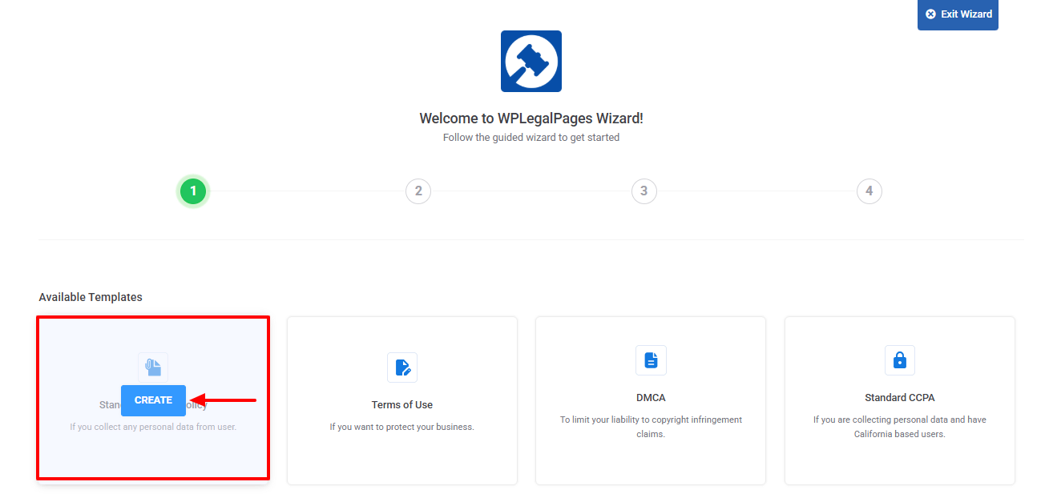Click the WPLegalPages gavel logo
This screenshot has width=1049, height=502.
tap(531, 61)
